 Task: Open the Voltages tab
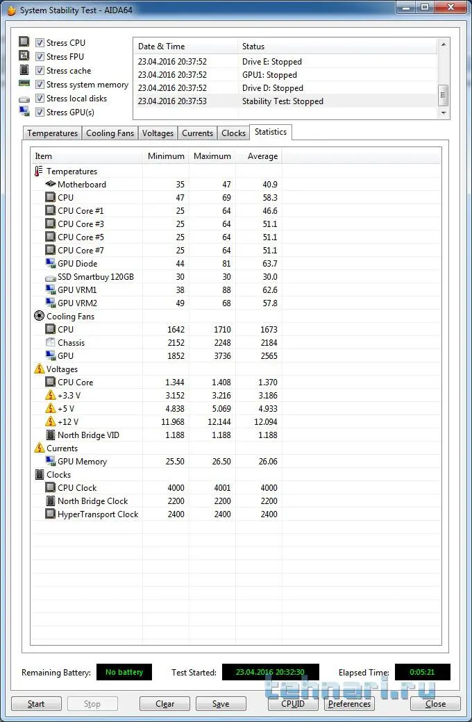pyautogui.click(x=158, y=133)
